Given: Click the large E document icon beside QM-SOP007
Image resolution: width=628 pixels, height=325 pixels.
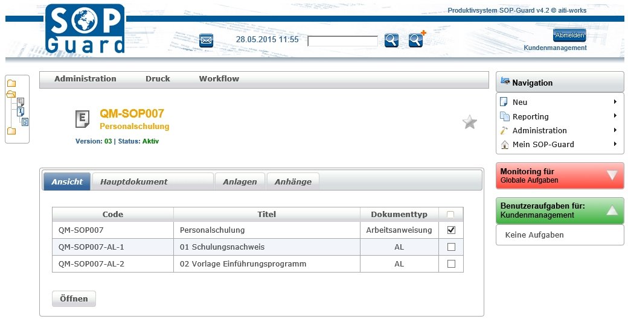Looking at the screenshot, I should 83,119.
